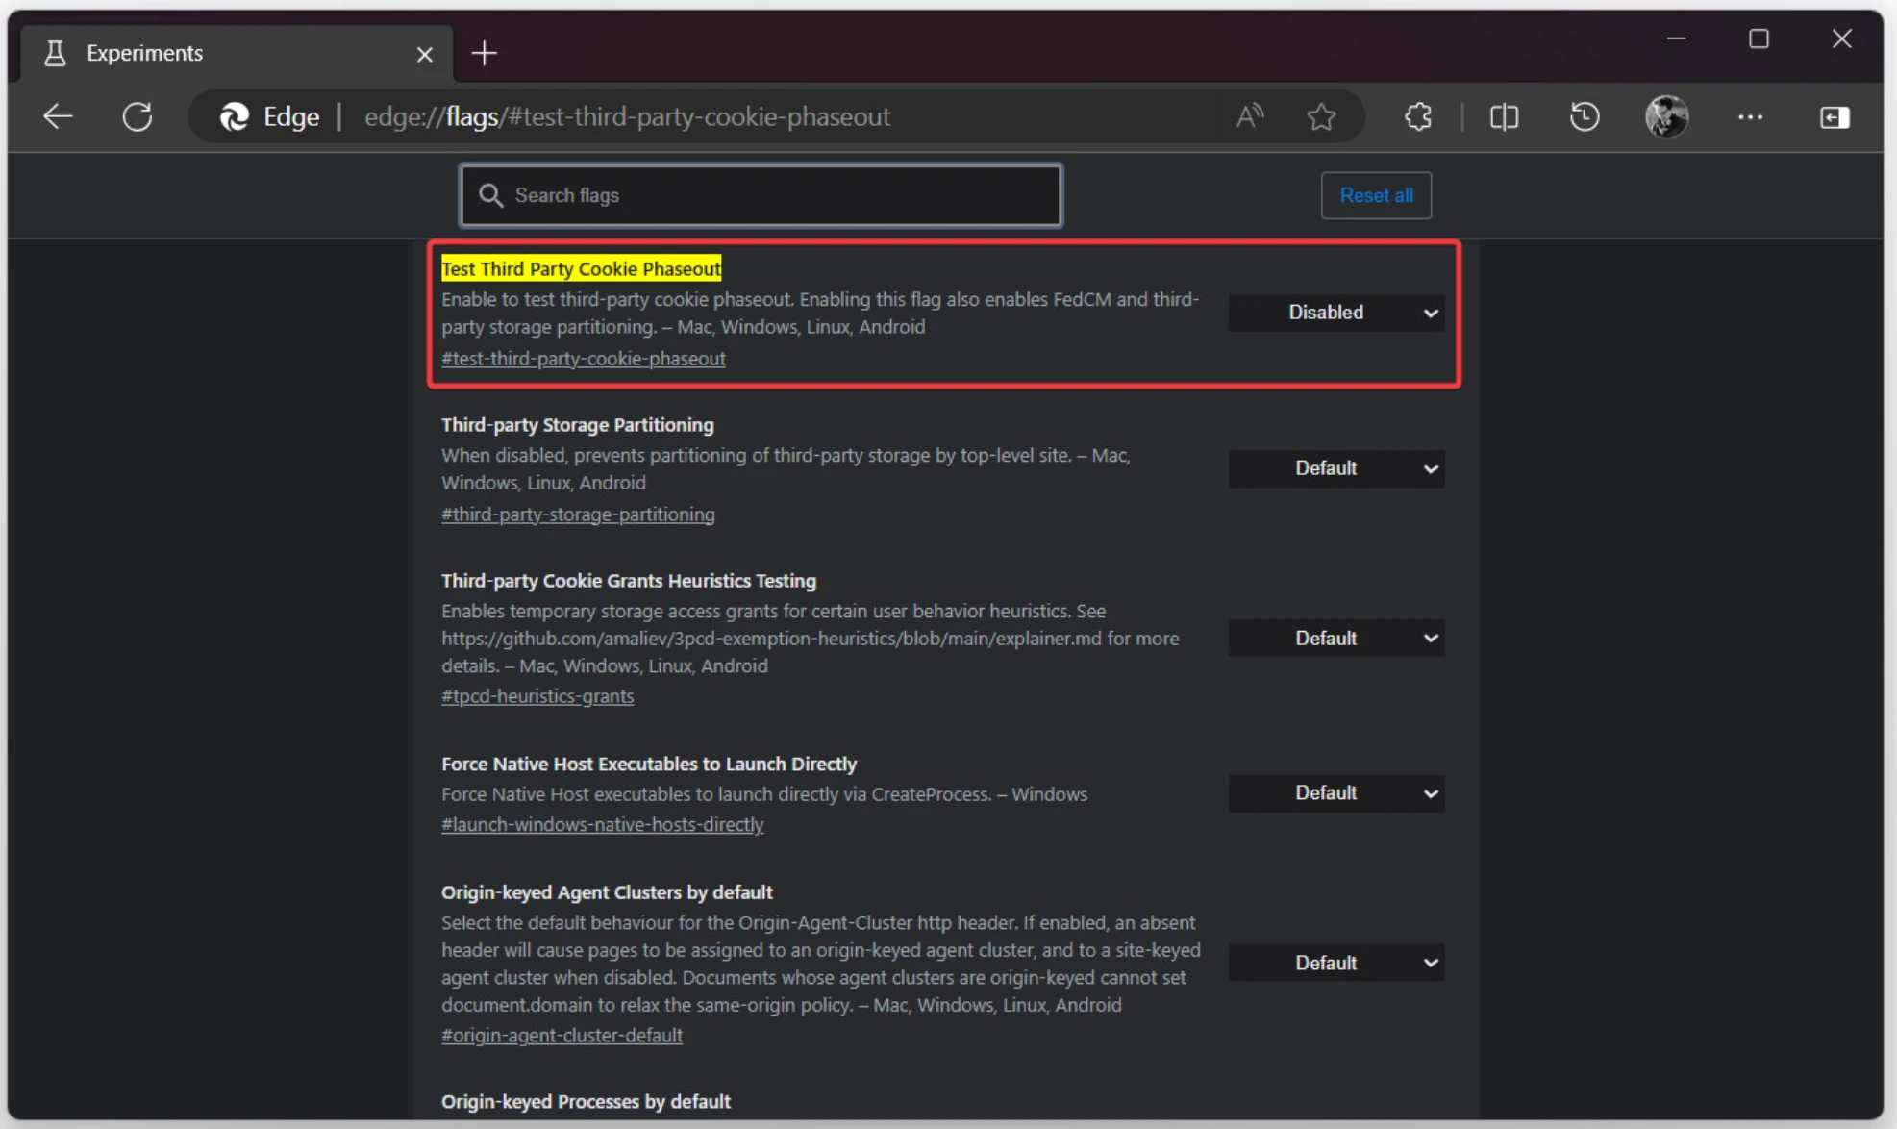Follow the #test-third-party-cookie-phaseout link
This screenshot has width=1897, height=1129.
point(584,358)
